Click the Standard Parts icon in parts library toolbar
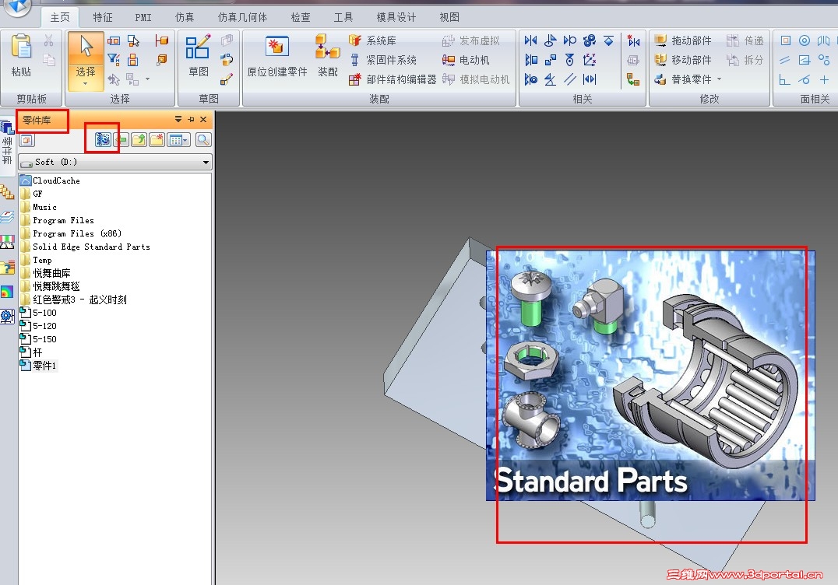 pyautogui.click(x=103, y=140)
